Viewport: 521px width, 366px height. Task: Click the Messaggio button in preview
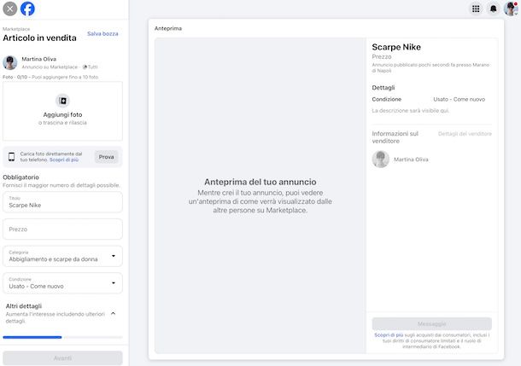pos(432,323)
